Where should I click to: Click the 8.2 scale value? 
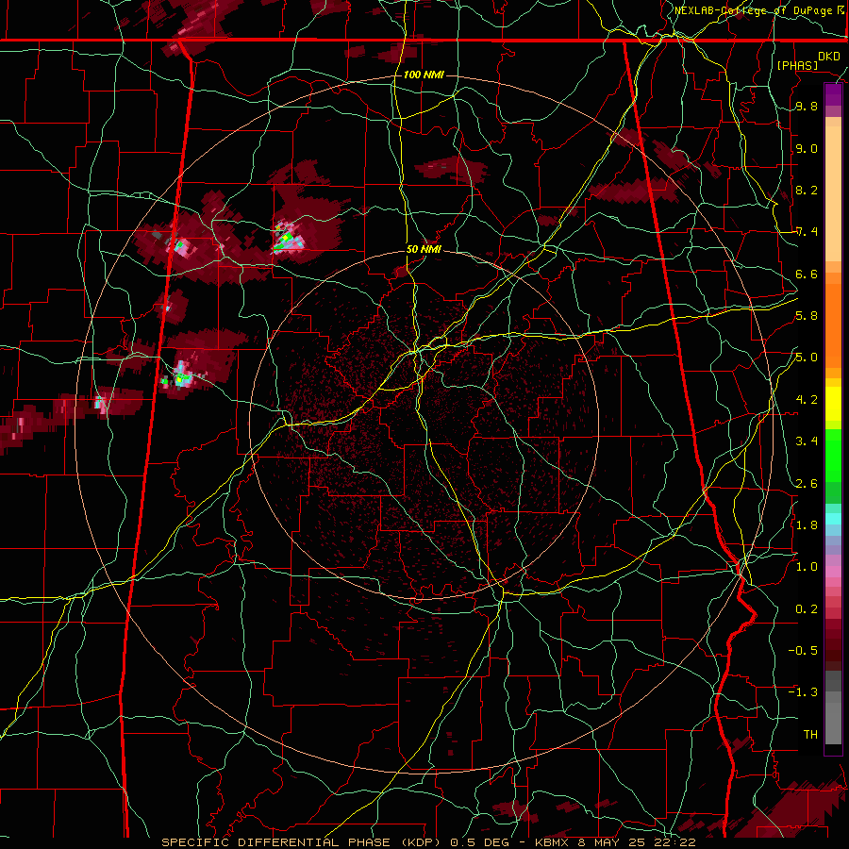(x=807, y=190)
